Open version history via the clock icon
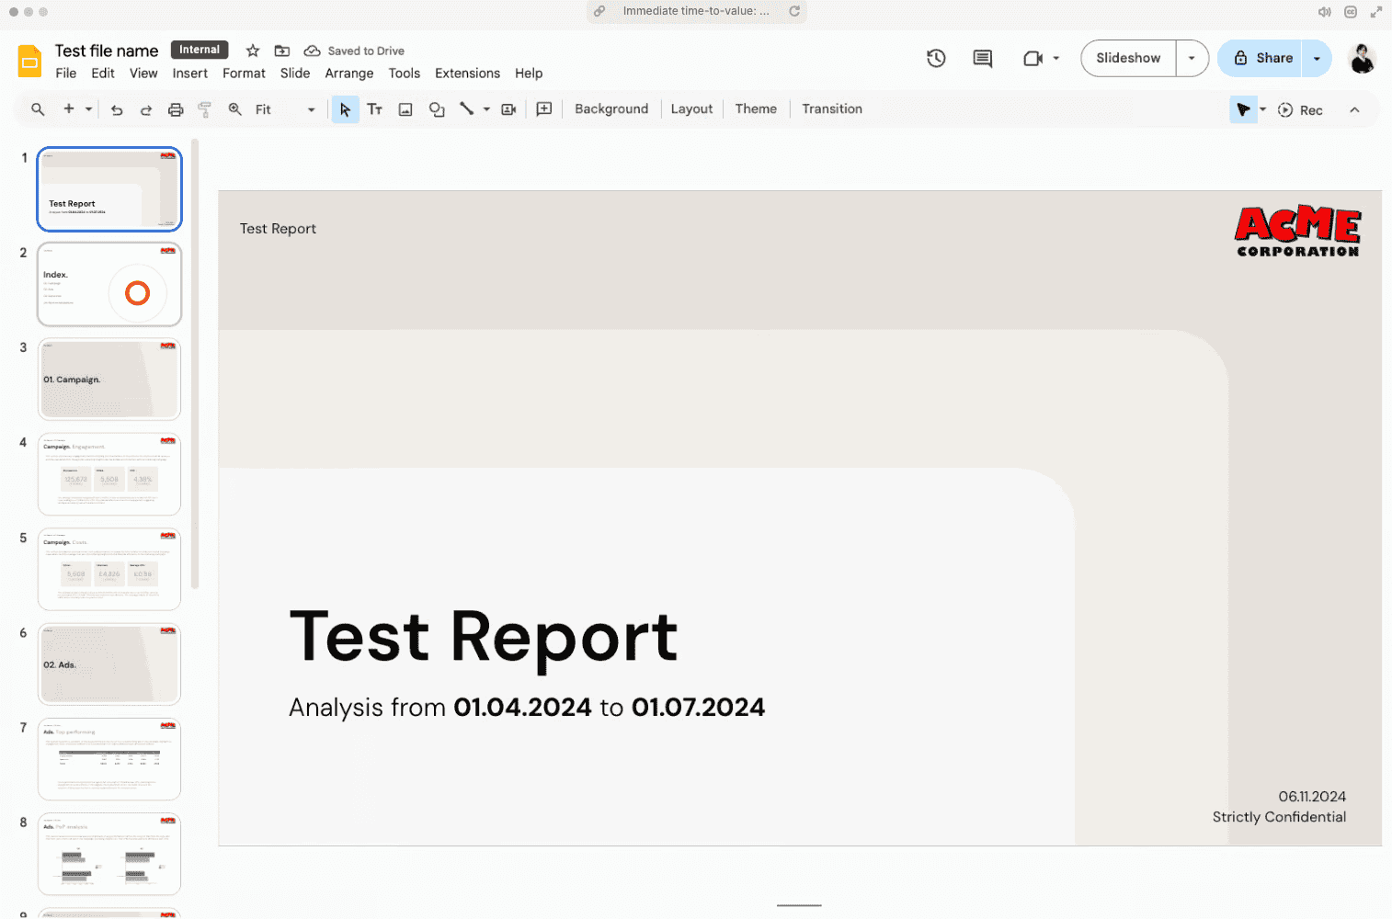The height and width of the screenshot is (919, 1392). click(x=936, y=58)
